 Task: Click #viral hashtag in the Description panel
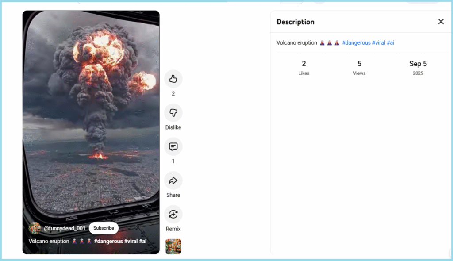(378, 43)
